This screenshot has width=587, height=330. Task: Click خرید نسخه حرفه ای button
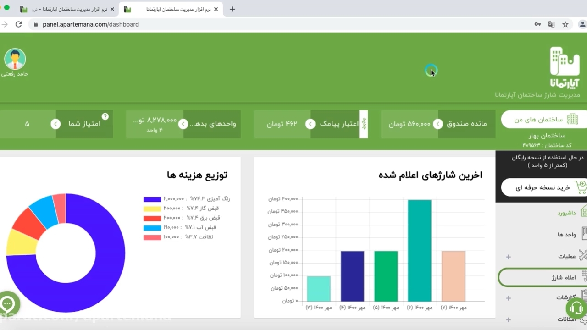544,187
